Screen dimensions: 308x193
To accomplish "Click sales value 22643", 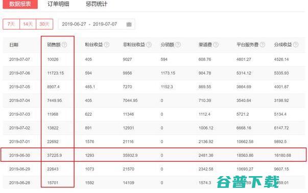I will click(53, 169).
